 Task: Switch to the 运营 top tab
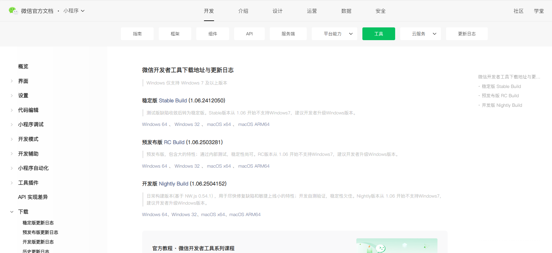[312, 11]
